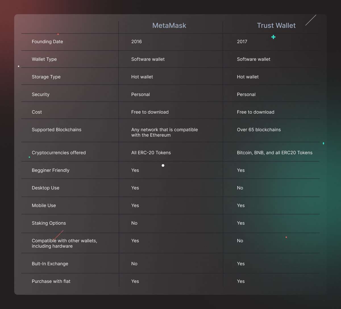The height and width of the screenshot is (309, 341).
Task: Click Trust Wallet's Personal security cell
Action: [246, 94]
